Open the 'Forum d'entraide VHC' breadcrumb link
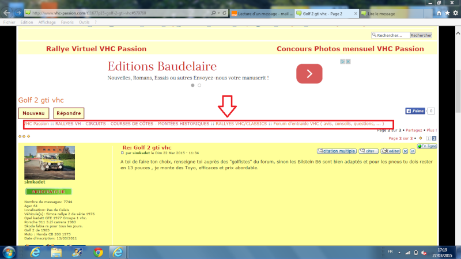 click(328, 124)
